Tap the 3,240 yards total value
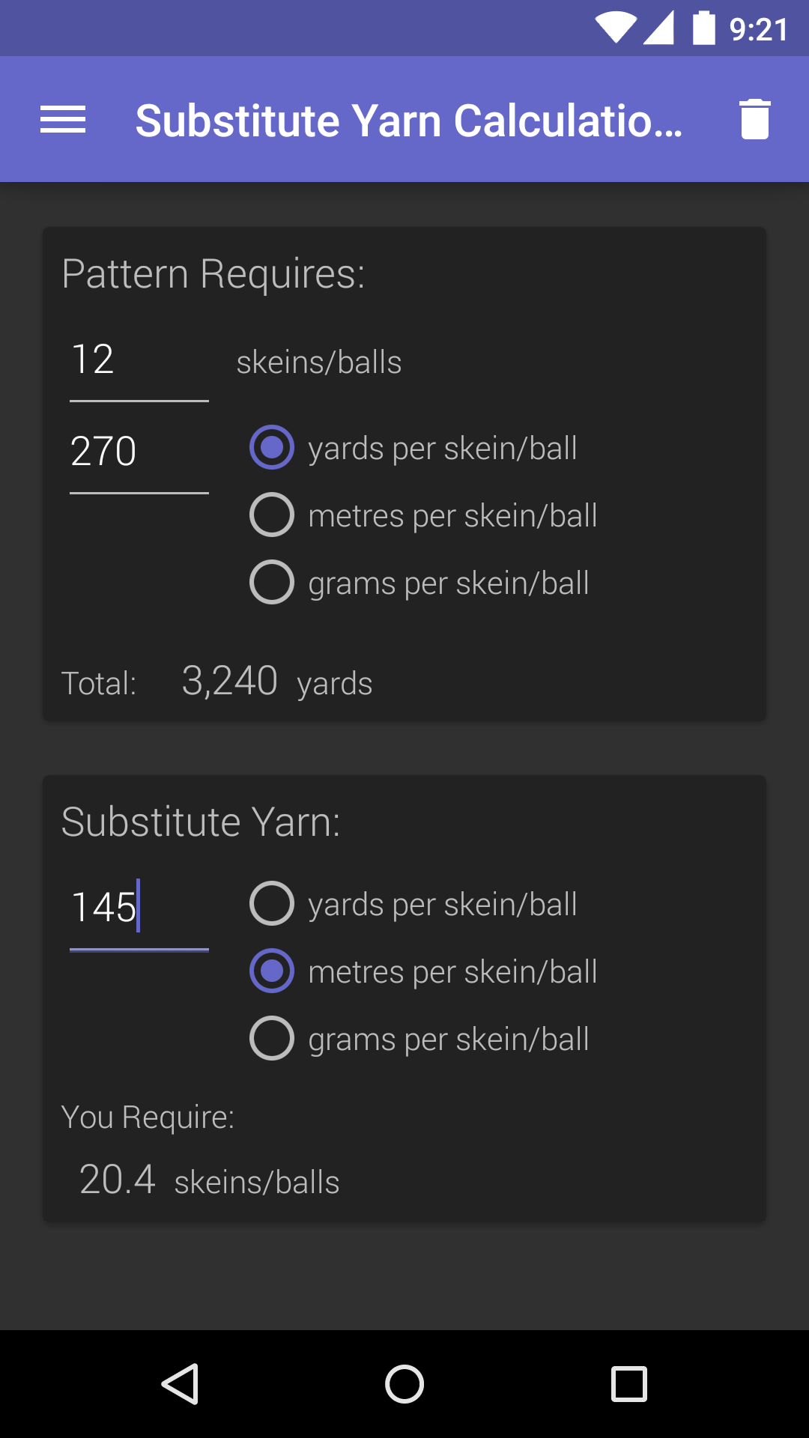 (x=276, y=682)
